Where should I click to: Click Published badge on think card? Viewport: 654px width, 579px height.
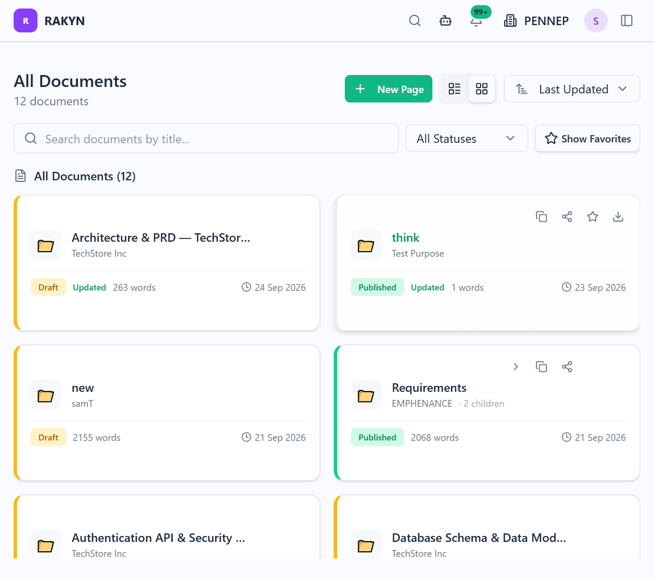point(377,287)
